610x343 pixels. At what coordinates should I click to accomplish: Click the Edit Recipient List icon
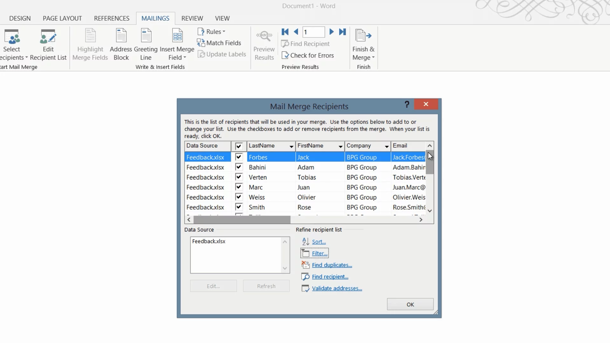click(x=48, y=37)
